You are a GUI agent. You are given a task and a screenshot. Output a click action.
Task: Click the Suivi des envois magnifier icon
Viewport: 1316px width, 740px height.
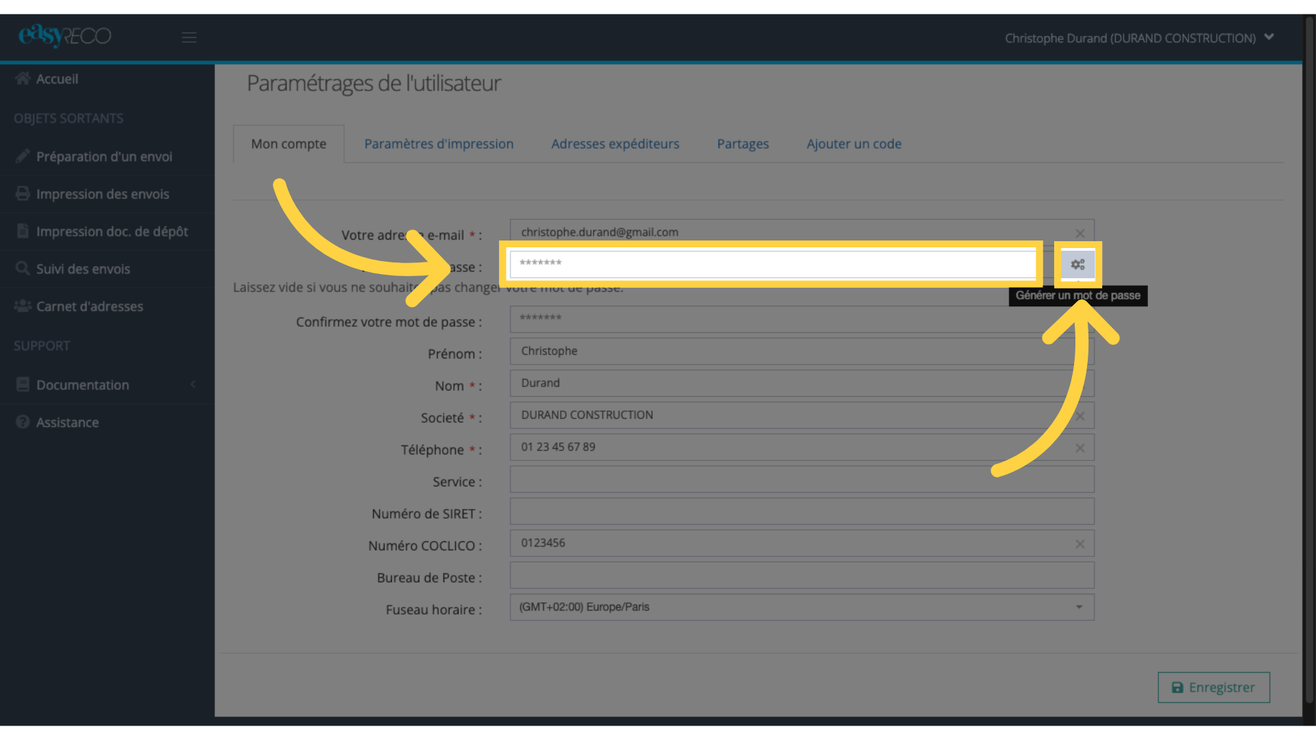click(23, 268)
